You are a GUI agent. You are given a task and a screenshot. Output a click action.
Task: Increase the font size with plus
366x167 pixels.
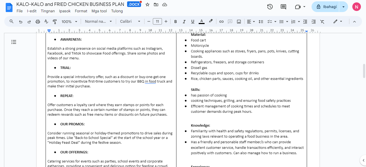[166, 21]
